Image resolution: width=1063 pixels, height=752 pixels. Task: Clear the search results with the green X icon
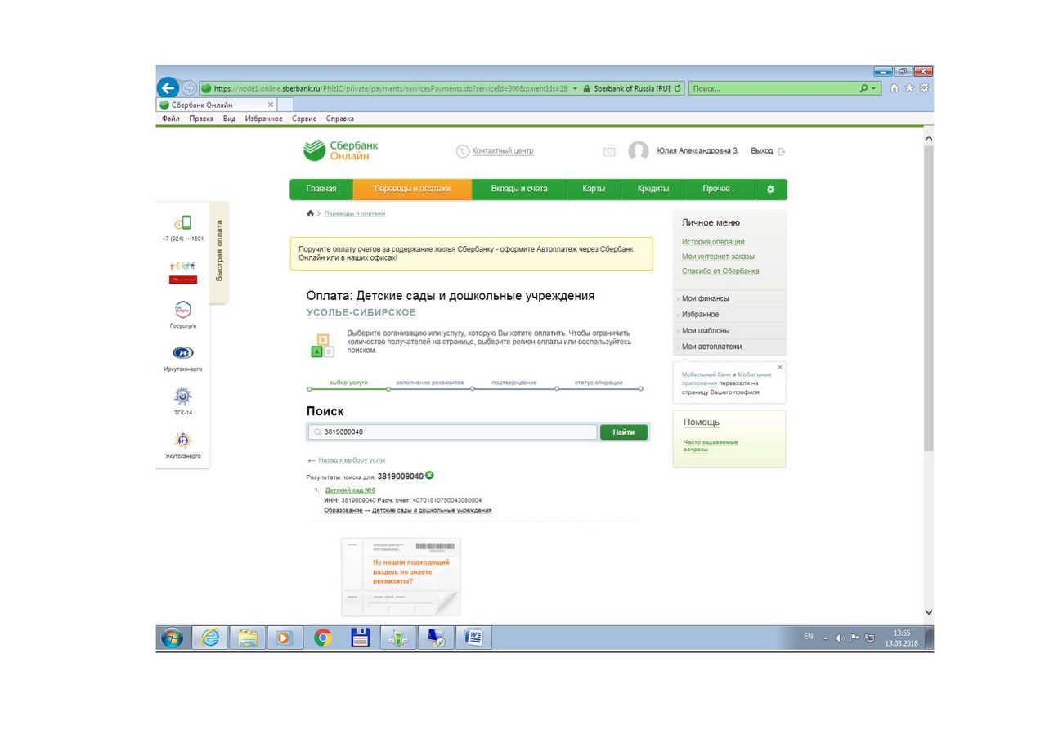pyautogui.click(x=429, y=476)
